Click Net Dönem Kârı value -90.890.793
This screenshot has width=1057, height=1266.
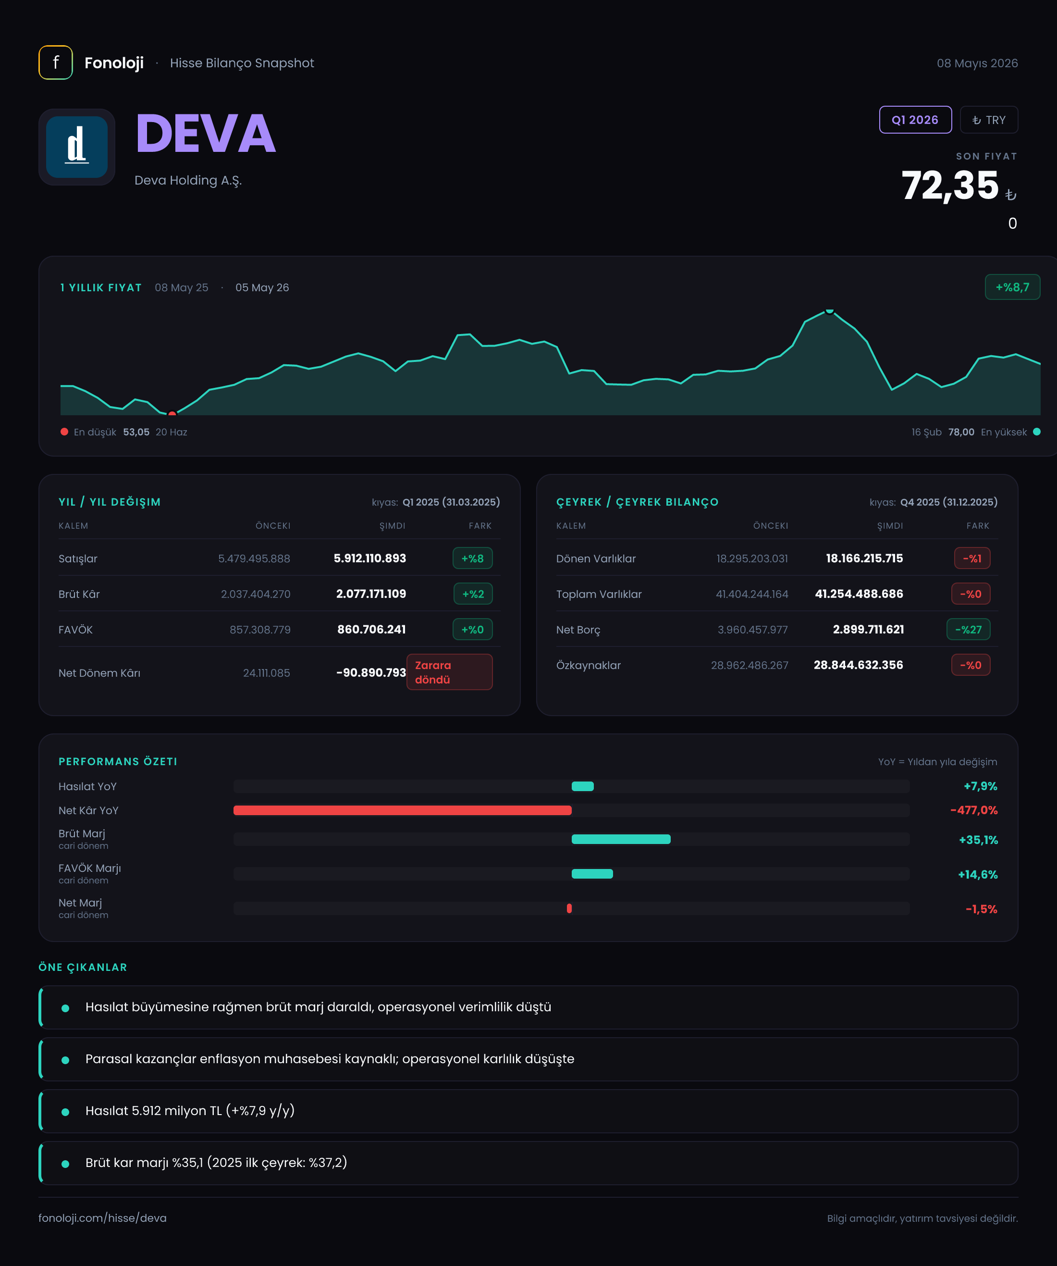[370, 672]
